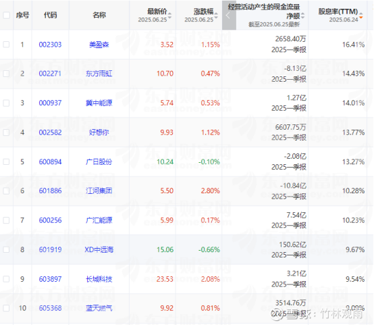Select the change cell 2.08%

coord(210,279)
